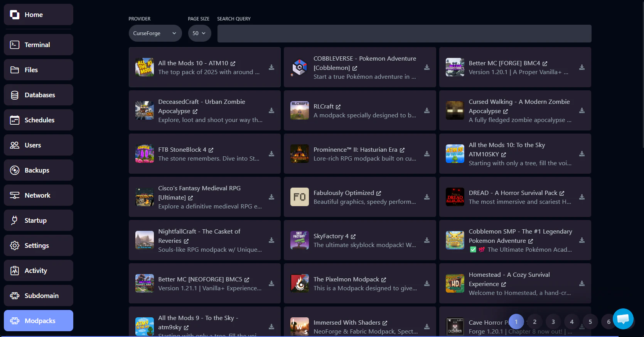Open Network settings from sidebar
This screenshot has width=644, height=337.
[39, 195]
